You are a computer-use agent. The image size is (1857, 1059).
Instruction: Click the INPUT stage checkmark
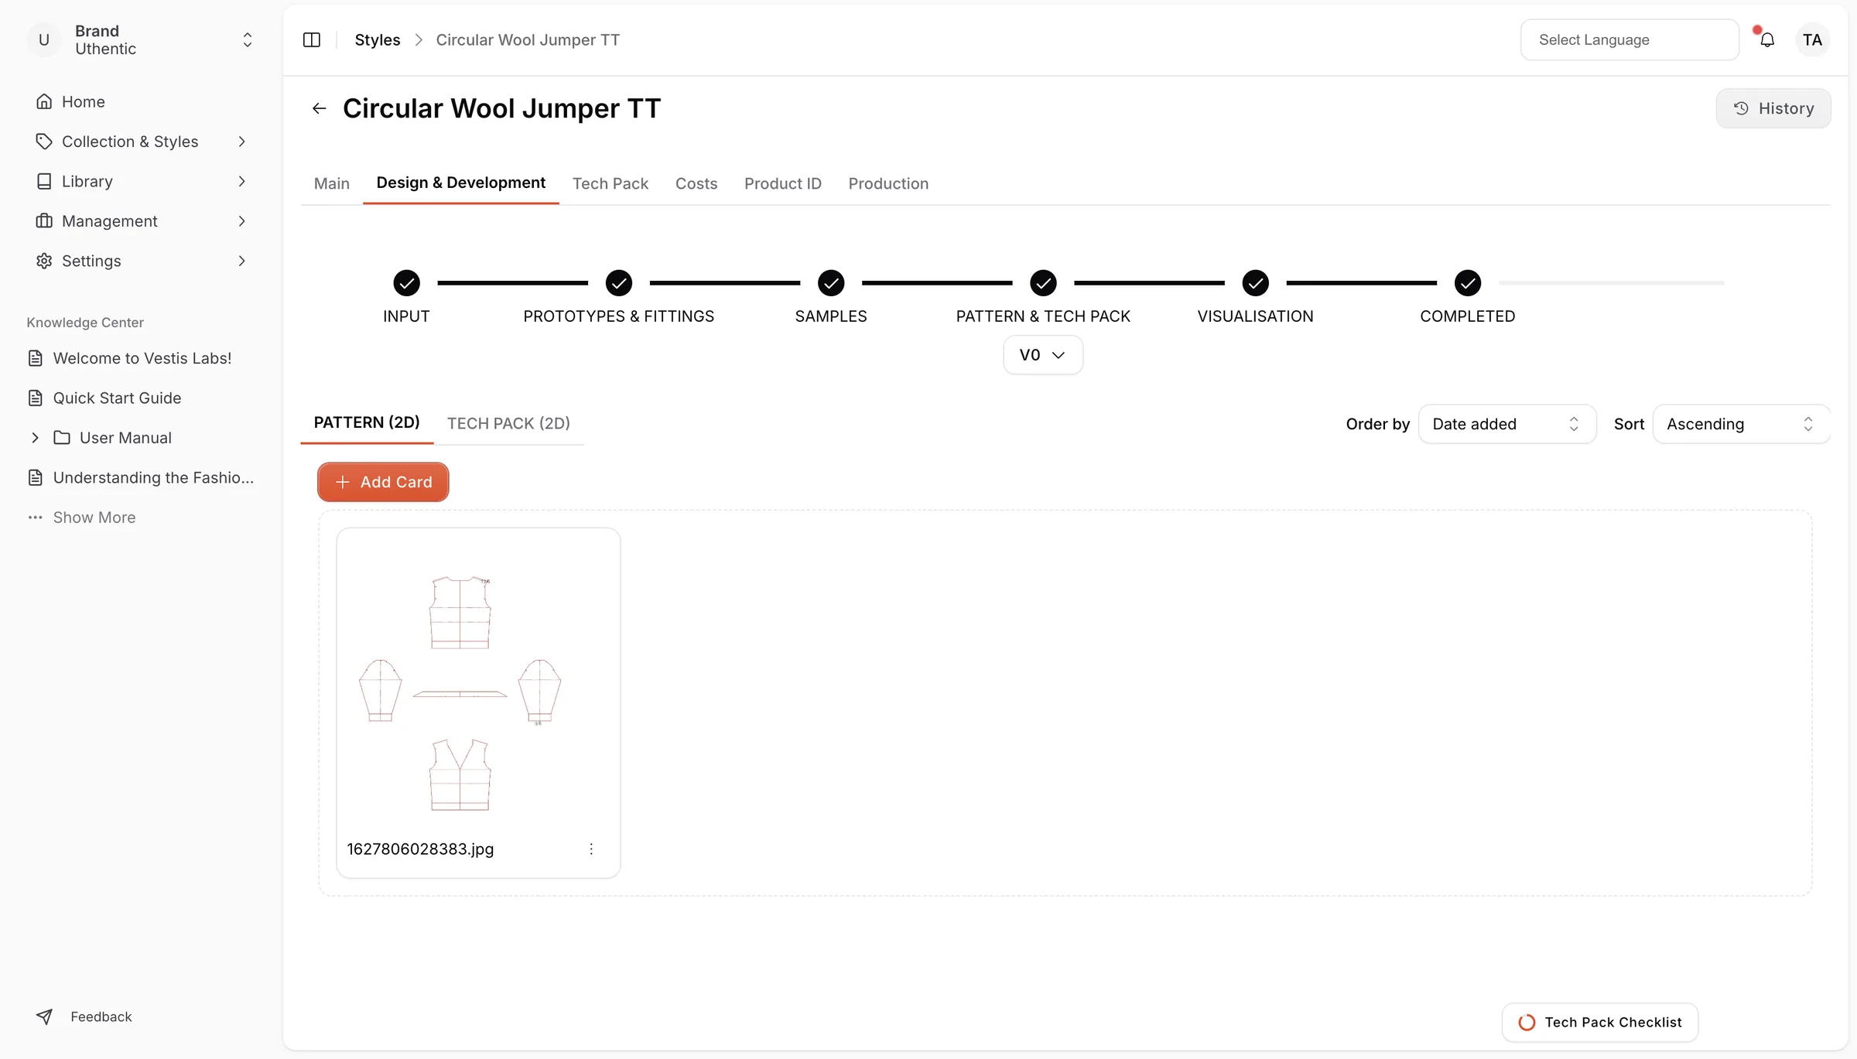[x=406, y=283]
